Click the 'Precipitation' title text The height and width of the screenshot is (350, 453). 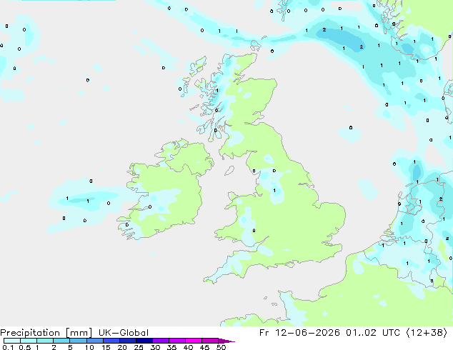coord(30,333)
